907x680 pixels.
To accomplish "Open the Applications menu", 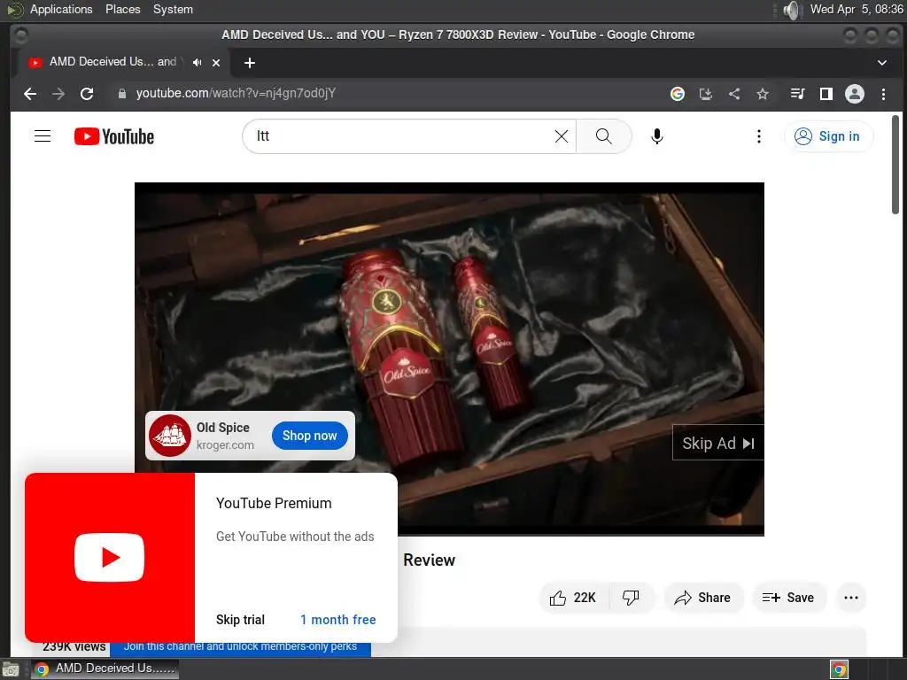I will (x=61, y=9).
